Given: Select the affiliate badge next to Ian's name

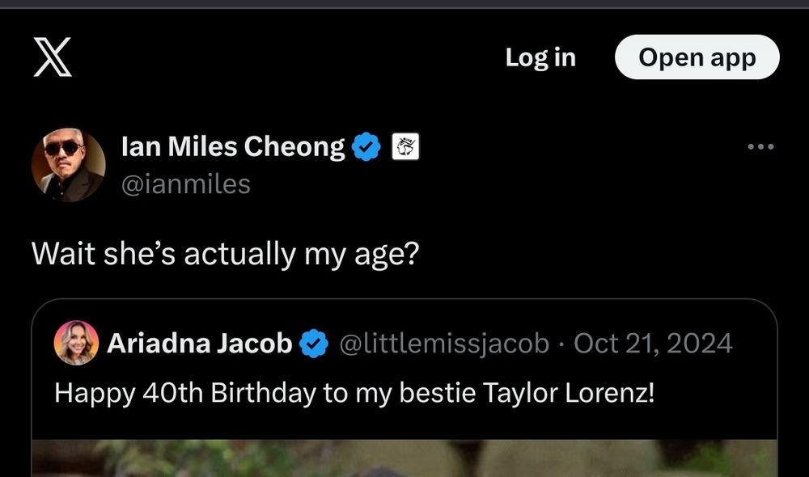Looking at the screenshot, I should point(408,146).
